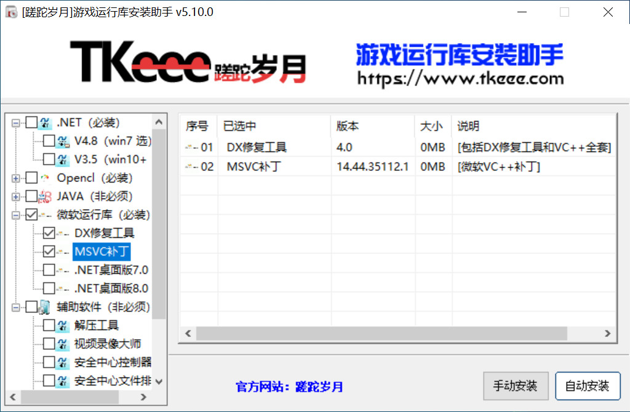
Task: Click the app icon in title bar
Action: pyautogui.click(x=10, y=12)
